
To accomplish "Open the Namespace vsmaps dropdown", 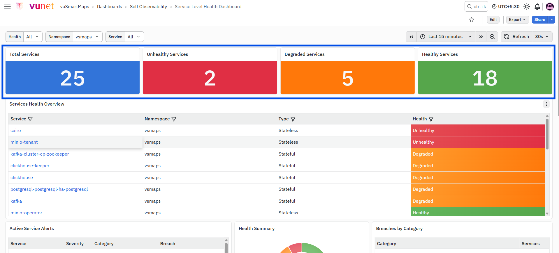I will click(87, 37).
